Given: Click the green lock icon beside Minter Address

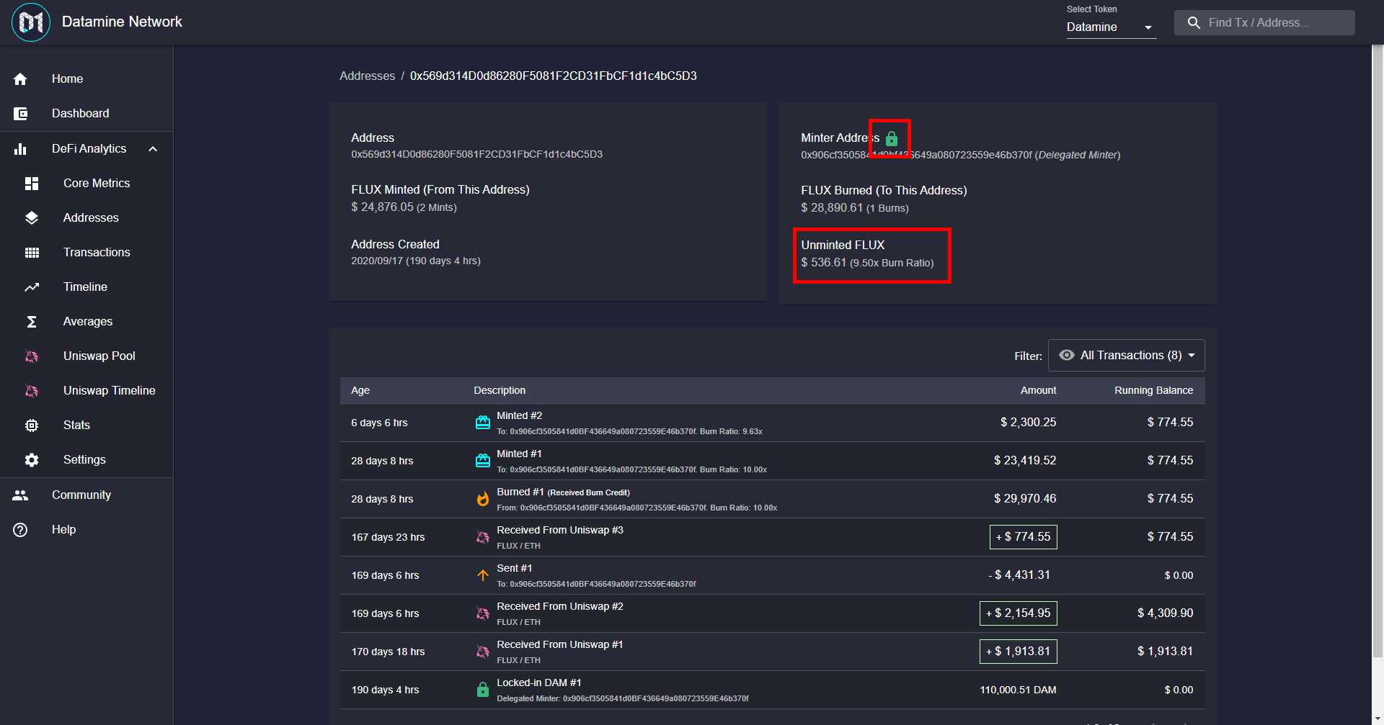Looking at the screenshot, I should (x=892, y=138).
